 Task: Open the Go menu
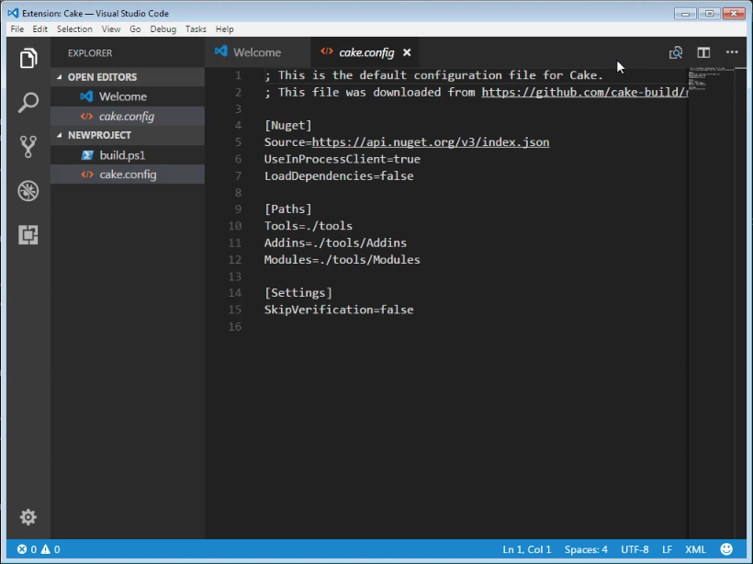point(135,28)
